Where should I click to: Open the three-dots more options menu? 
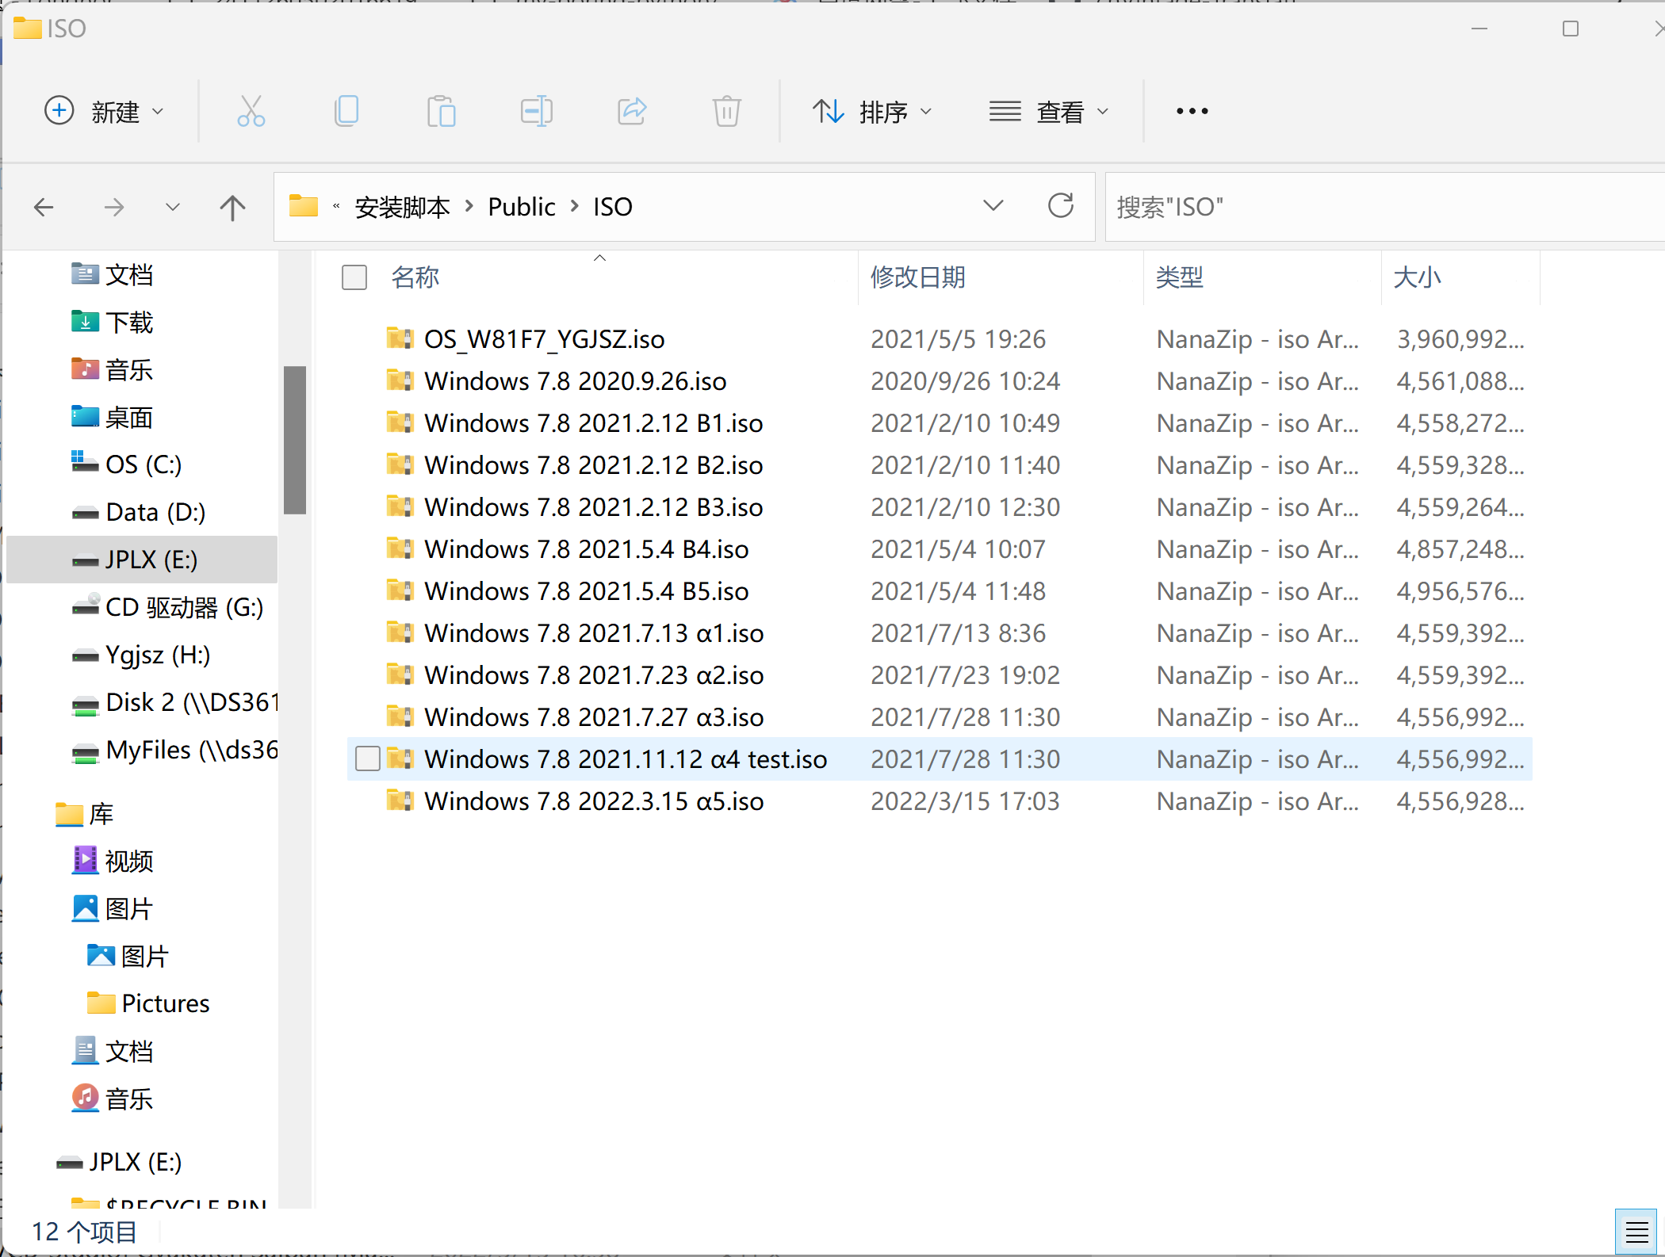pyautogui.click(x=1192, y=112)
